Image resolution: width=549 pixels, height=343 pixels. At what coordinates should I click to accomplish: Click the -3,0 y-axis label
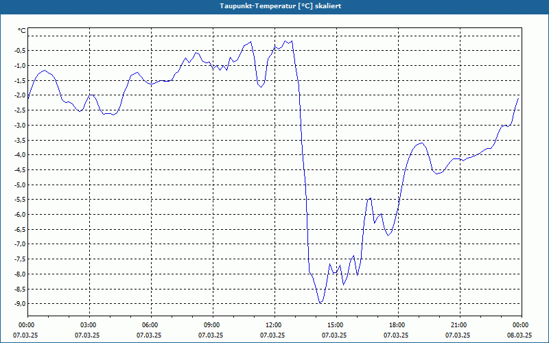point(20,125)
